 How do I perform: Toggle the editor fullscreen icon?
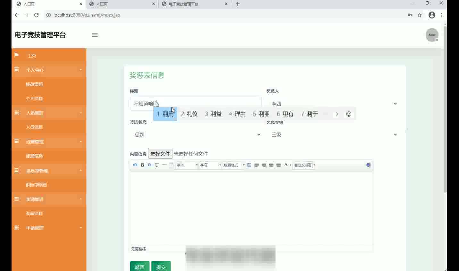tap(369, 165)
